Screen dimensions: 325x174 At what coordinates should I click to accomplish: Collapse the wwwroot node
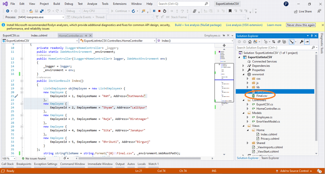(243, 74)
